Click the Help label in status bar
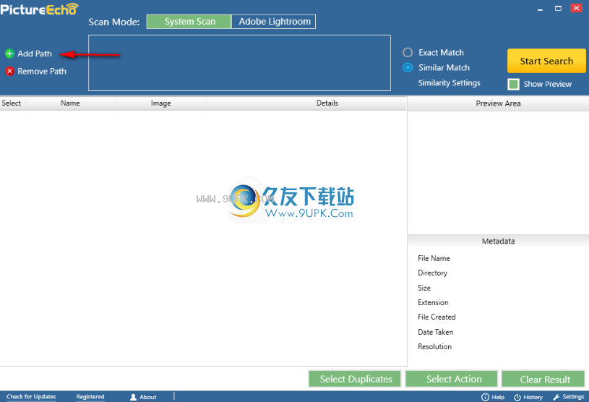 click(498, 397)
